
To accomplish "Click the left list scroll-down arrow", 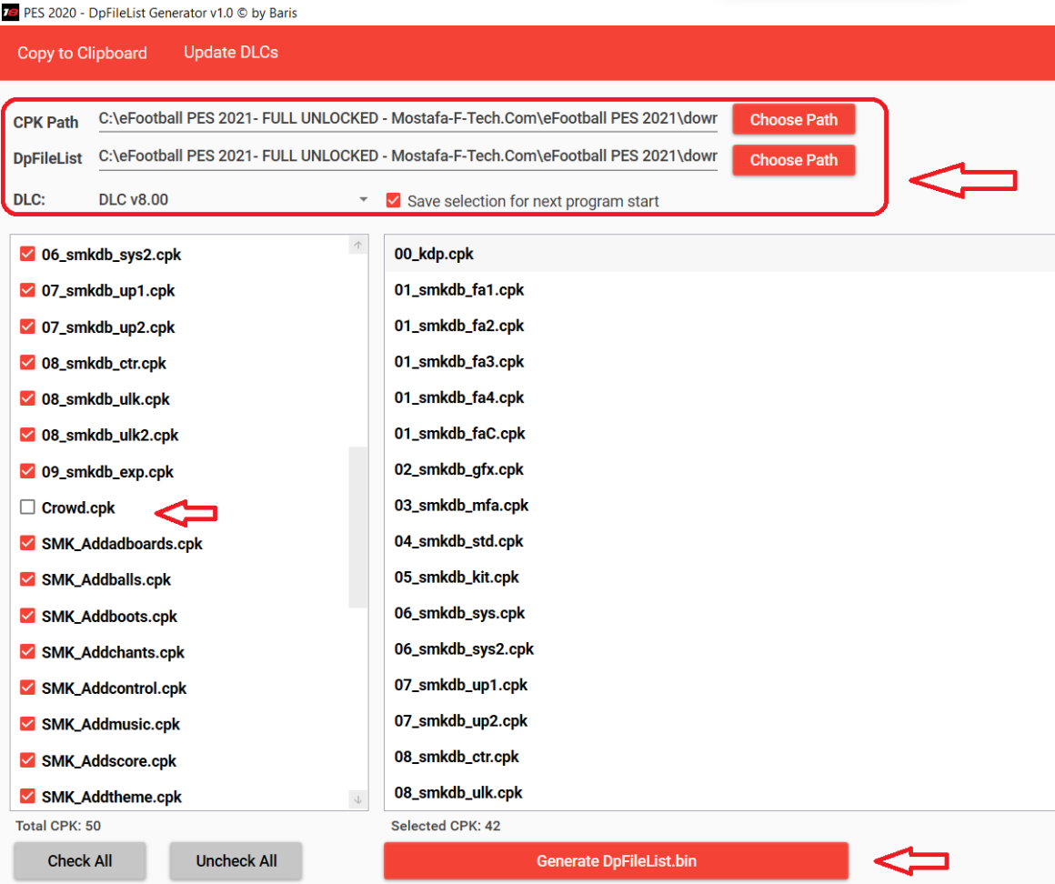I will pyautogui.click(x=357, y=799).
